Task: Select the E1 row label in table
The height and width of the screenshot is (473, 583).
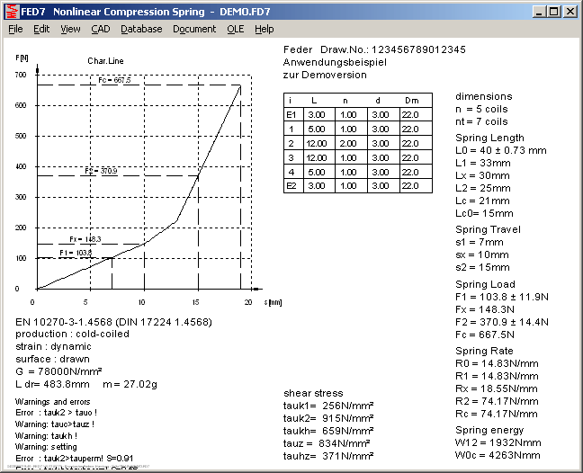Action: [x=291, y=115]
